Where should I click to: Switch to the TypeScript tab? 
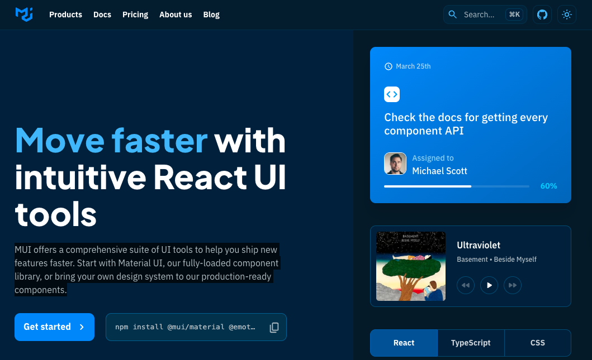pyautogui.click(x=471, y=343)
